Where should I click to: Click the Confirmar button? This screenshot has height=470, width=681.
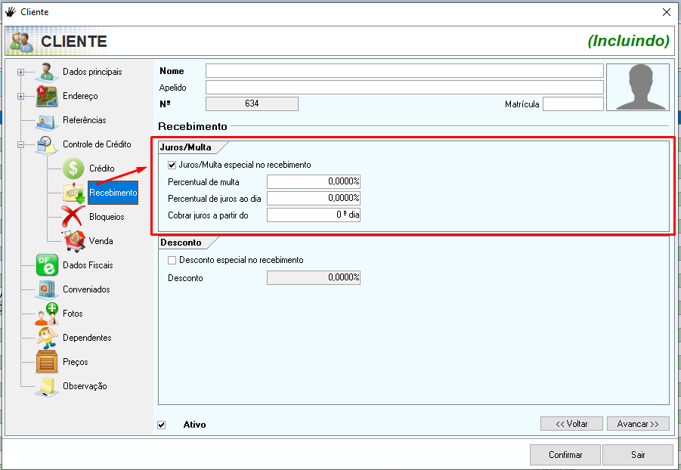[x=565, y=455]
